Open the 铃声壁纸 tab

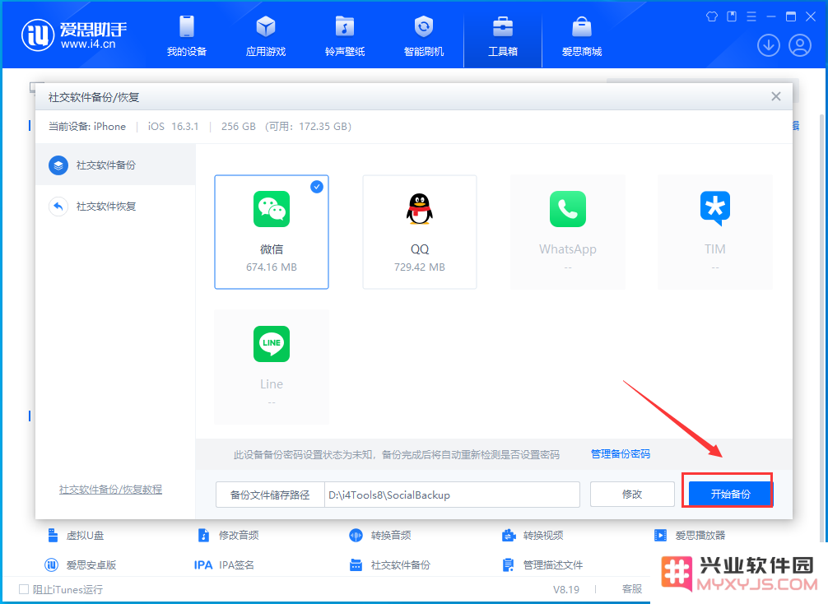coord(345,36)
